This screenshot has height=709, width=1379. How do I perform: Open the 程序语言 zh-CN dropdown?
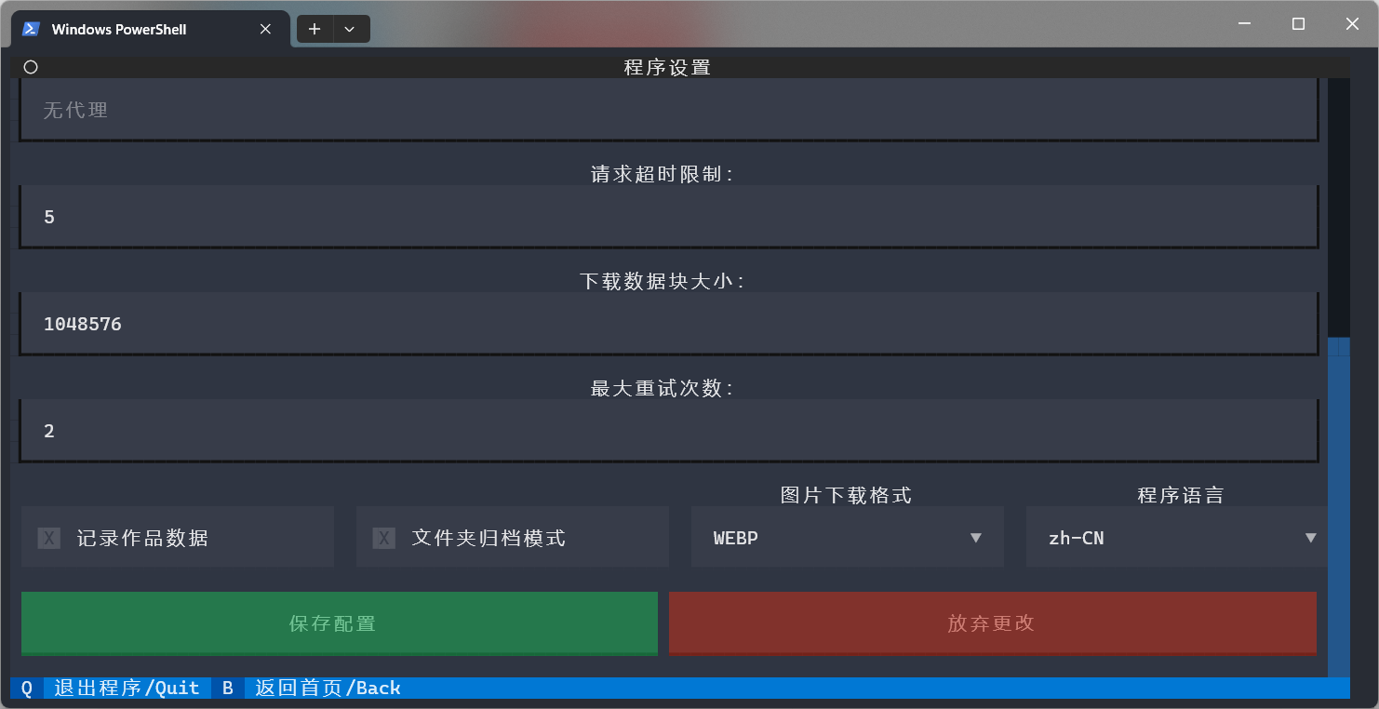click(x=1177, y=538)
